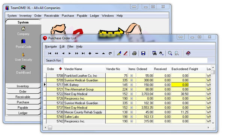Image resolution: width=225 pixels, height=137 pixels.
Task: Click the greyed magnifier icon
Action: click(177, 53)
